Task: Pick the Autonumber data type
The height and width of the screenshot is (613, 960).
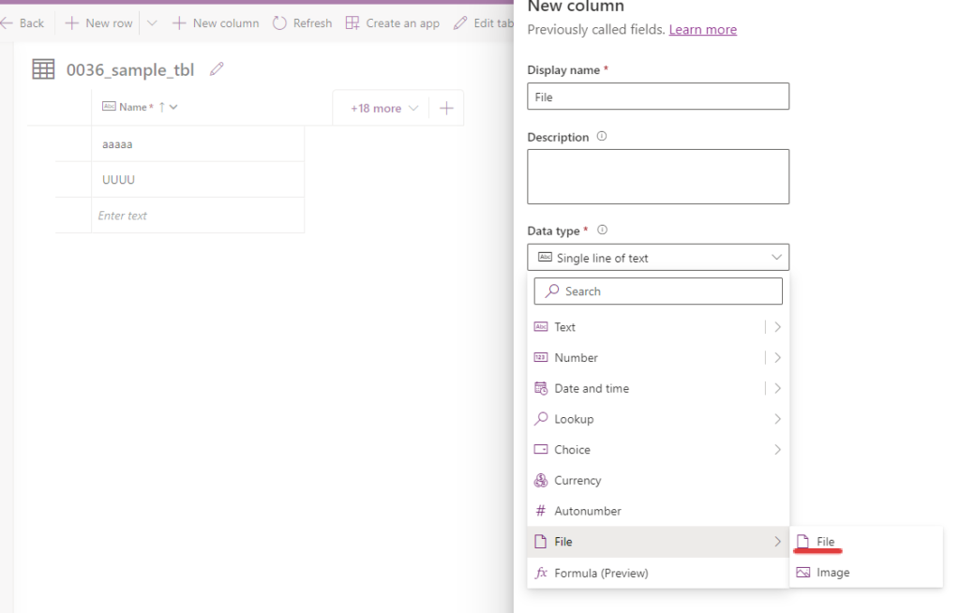Action: pyautogui.click(x=587, y=512)
